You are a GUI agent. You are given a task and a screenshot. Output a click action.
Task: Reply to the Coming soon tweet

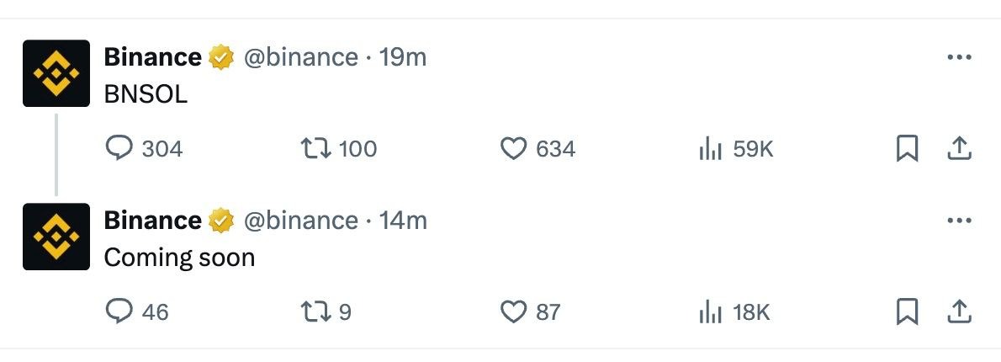click(119, 312)
